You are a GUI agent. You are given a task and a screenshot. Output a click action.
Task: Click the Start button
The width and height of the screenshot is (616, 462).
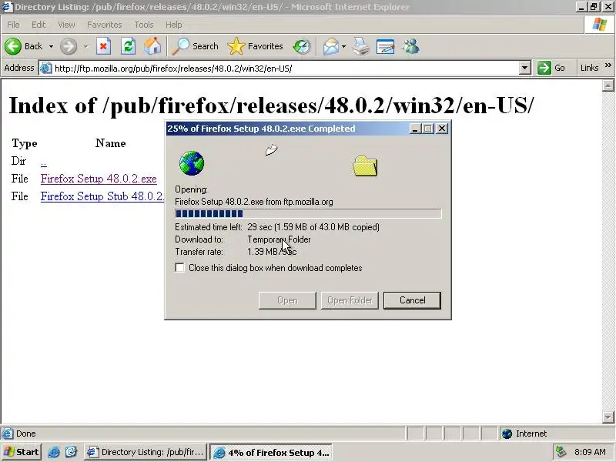point(22,452)
